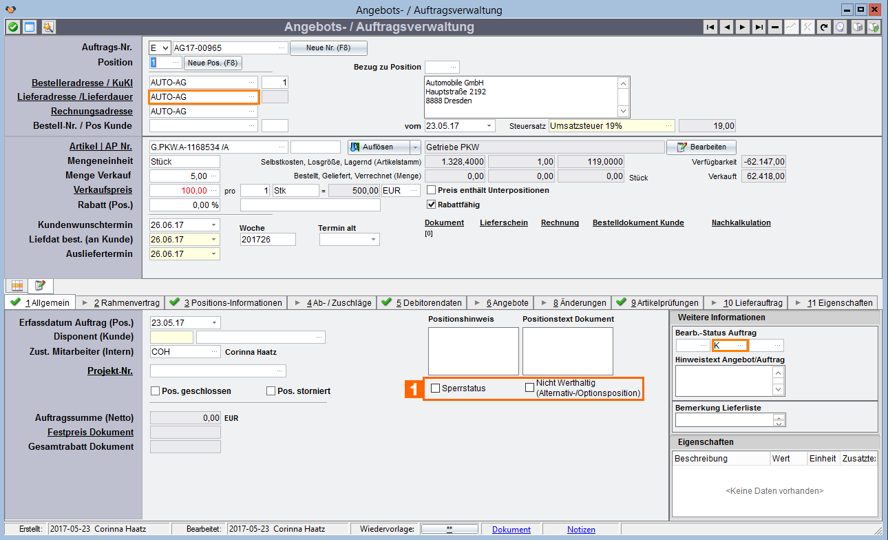Click the greyed checkmark save icon
The width and height of the screenshot is (888, 540).
pyautogui.click(x=791, y=27)
